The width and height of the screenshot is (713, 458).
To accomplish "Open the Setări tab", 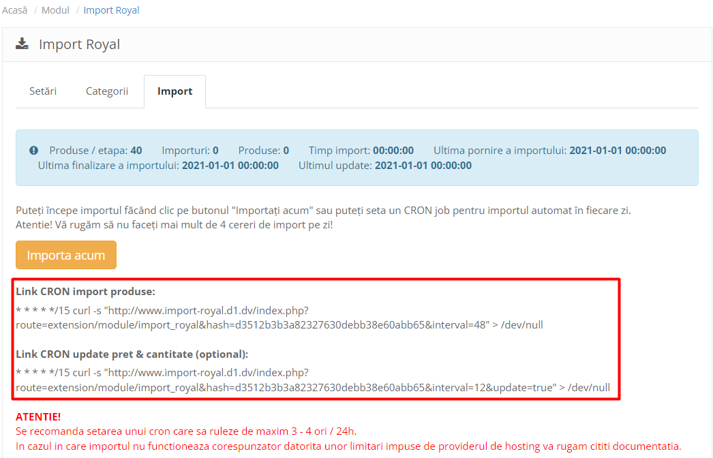I will [43, 91].
